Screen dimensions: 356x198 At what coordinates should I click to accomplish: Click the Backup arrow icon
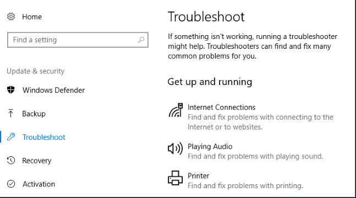[10, 114]
